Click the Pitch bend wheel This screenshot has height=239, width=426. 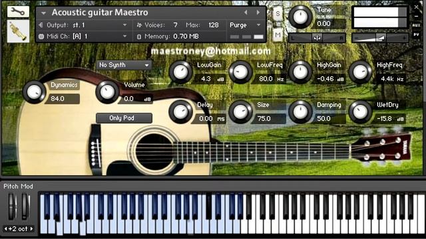[x=12, y=206]
